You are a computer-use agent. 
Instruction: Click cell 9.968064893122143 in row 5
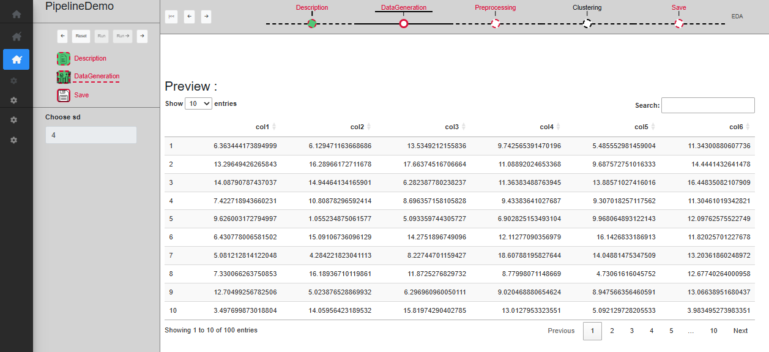click(624, 219)
